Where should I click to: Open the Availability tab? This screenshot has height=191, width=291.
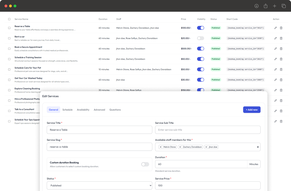[83, 110]
